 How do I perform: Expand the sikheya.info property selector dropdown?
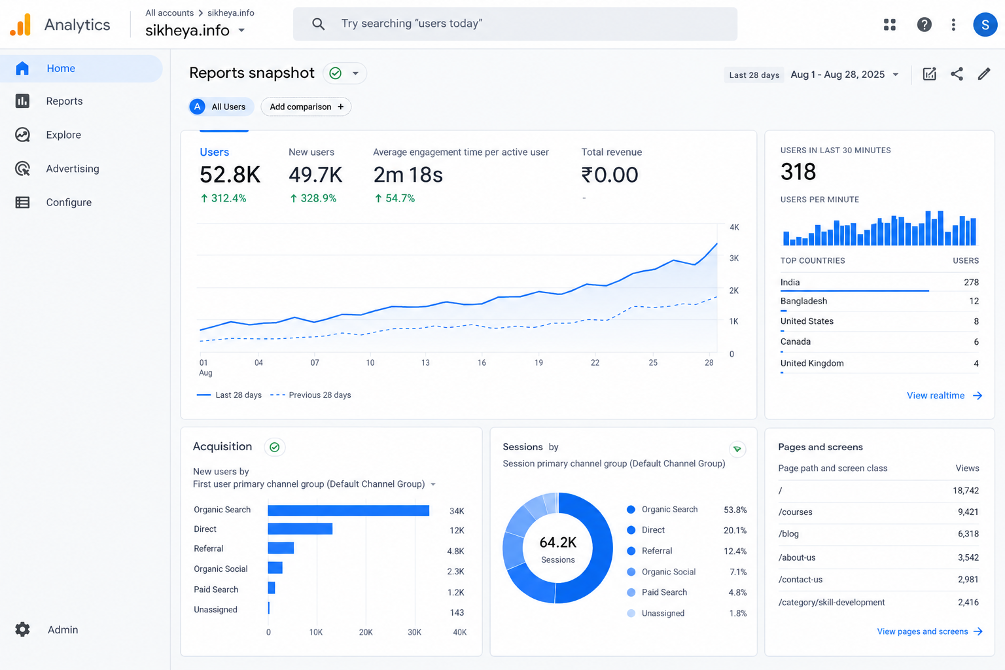tap(241, 30)
